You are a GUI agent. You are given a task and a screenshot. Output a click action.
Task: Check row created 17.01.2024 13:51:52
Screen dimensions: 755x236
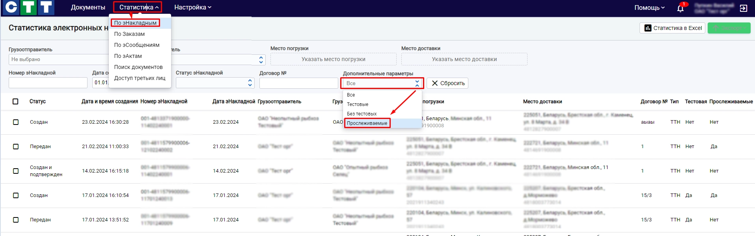point(16,220)
